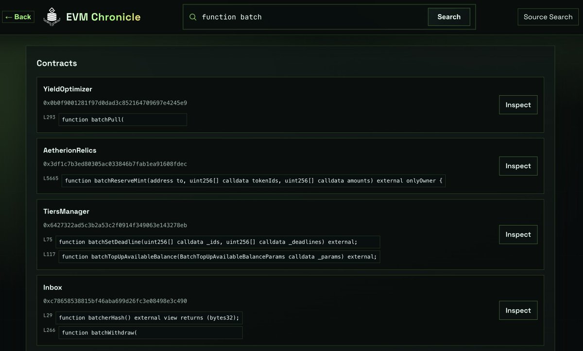Inspect the TiersManager contract

point(518,235)
